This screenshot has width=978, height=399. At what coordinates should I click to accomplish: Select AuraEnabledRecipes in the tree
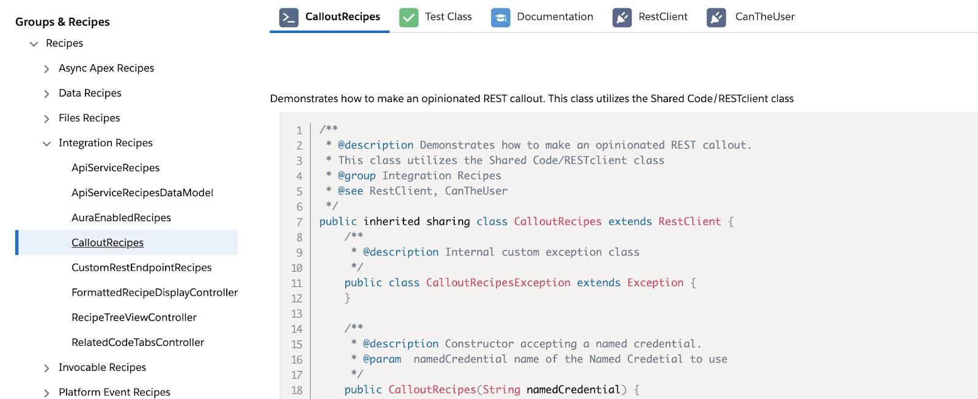pyautogui.click(x=121, y=218)
